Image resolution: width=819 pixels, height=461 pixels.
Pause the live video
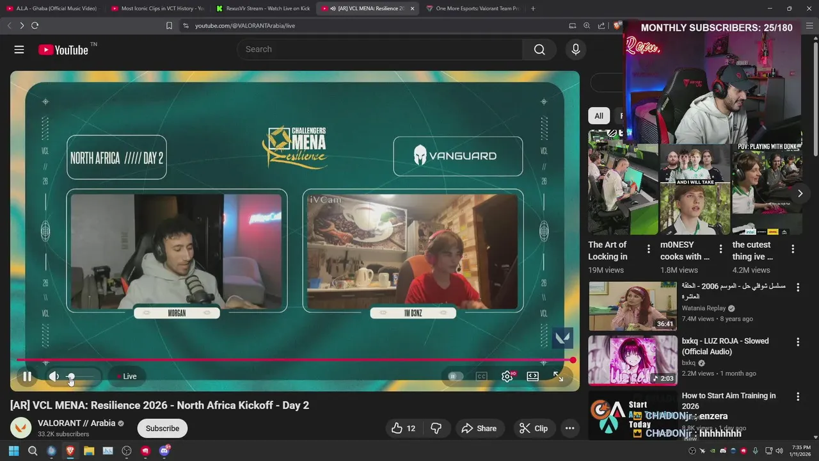[x=28, y=376]
